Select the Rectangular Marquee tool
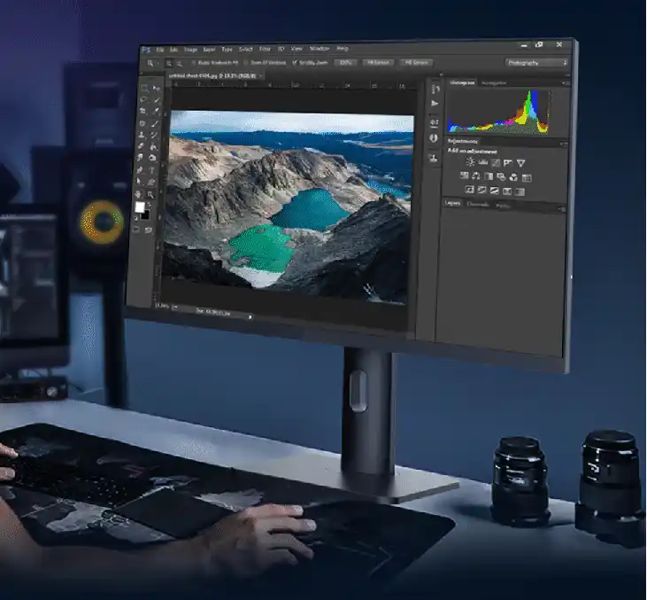 [x=144, y=88]
